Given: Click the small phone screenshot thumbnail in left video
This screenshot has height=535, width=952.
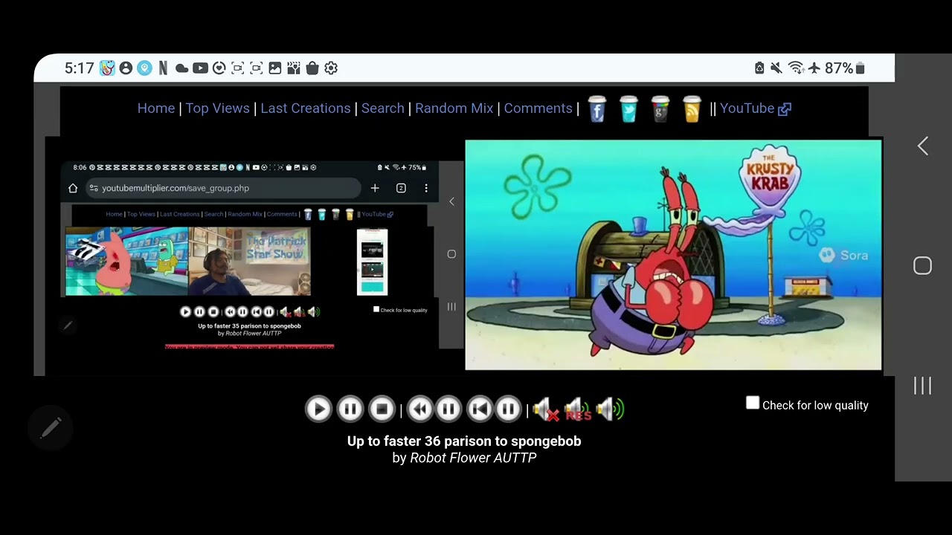Looking at the screenshot, I should pos(372,262).
